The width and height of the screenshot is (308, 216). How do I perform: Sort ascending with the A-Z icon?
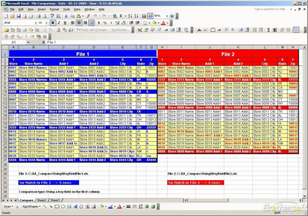click(130, 16)
